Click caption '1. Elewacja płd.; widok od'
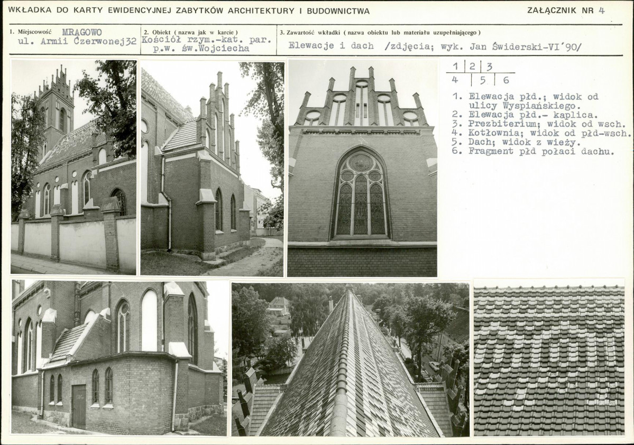This screenshot has height=445, width=634. (x=526, y=97)
